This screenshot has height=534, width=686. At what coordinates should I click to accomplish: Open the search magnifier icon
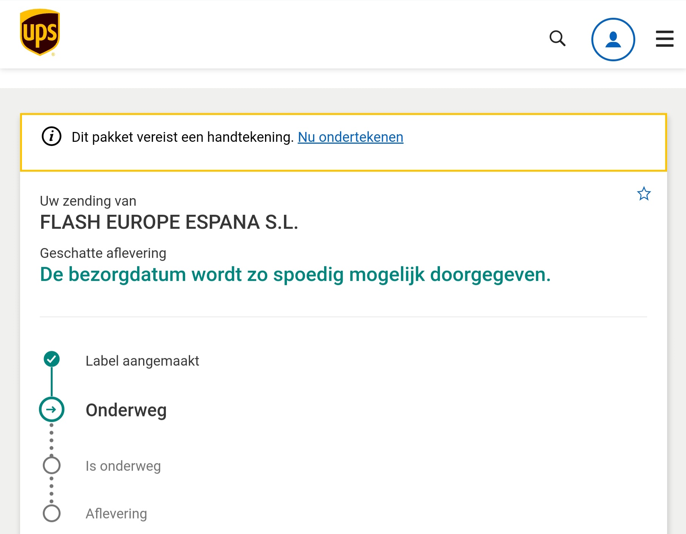557,39
